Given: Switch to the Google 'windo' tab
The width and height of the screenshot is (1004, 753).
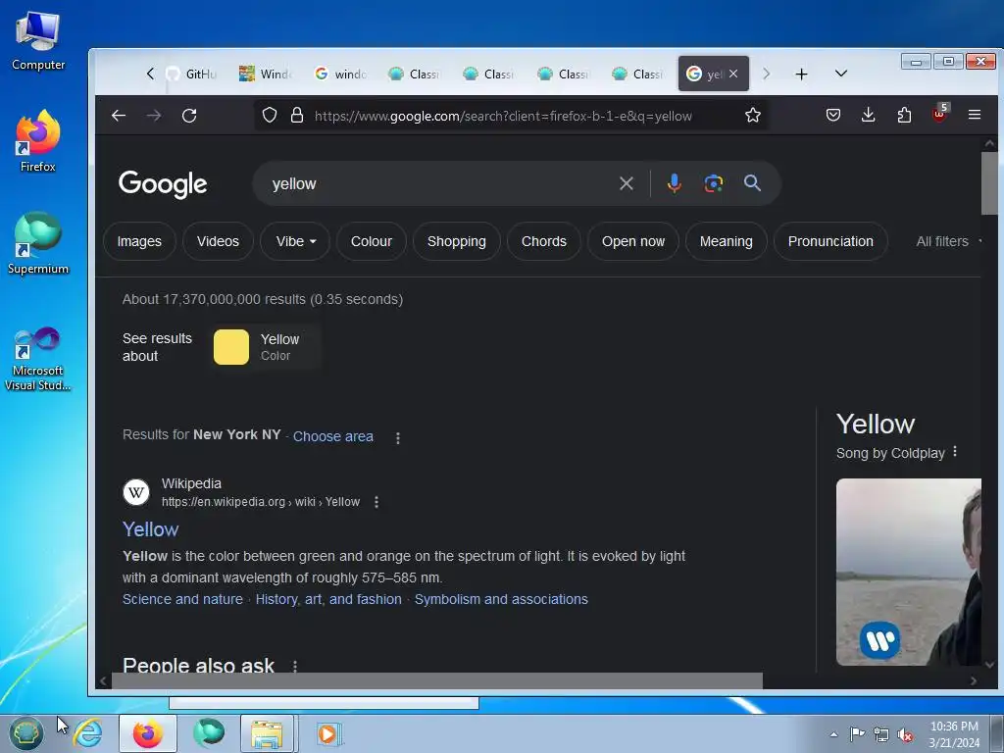Looking at the screenshot, I should coord(340,75).
